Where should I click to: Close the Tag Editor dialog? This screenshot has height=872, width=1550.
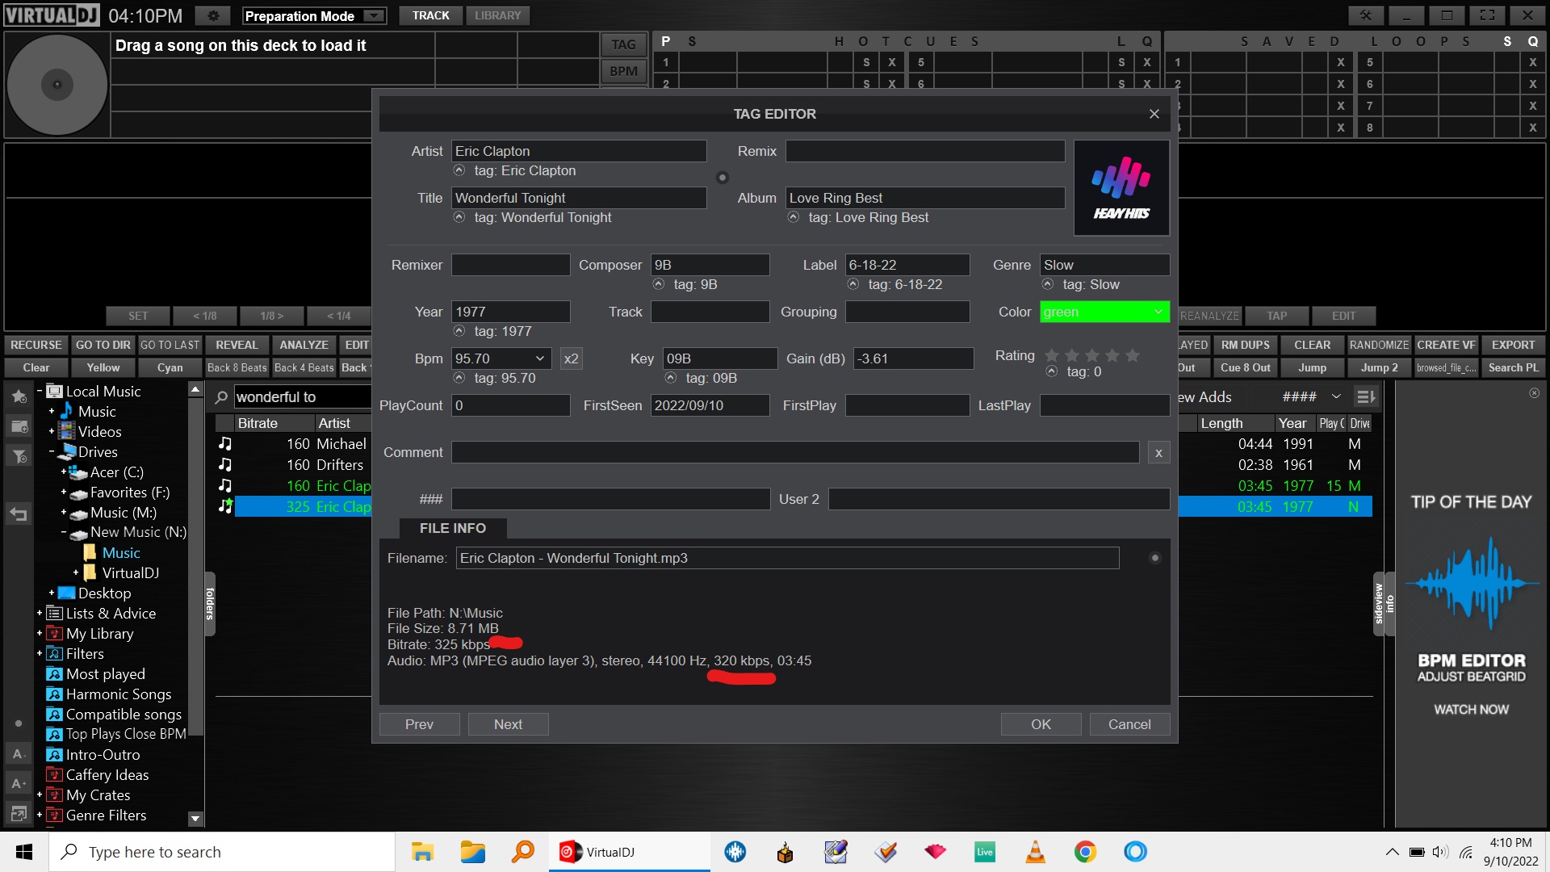[1154, 114]
